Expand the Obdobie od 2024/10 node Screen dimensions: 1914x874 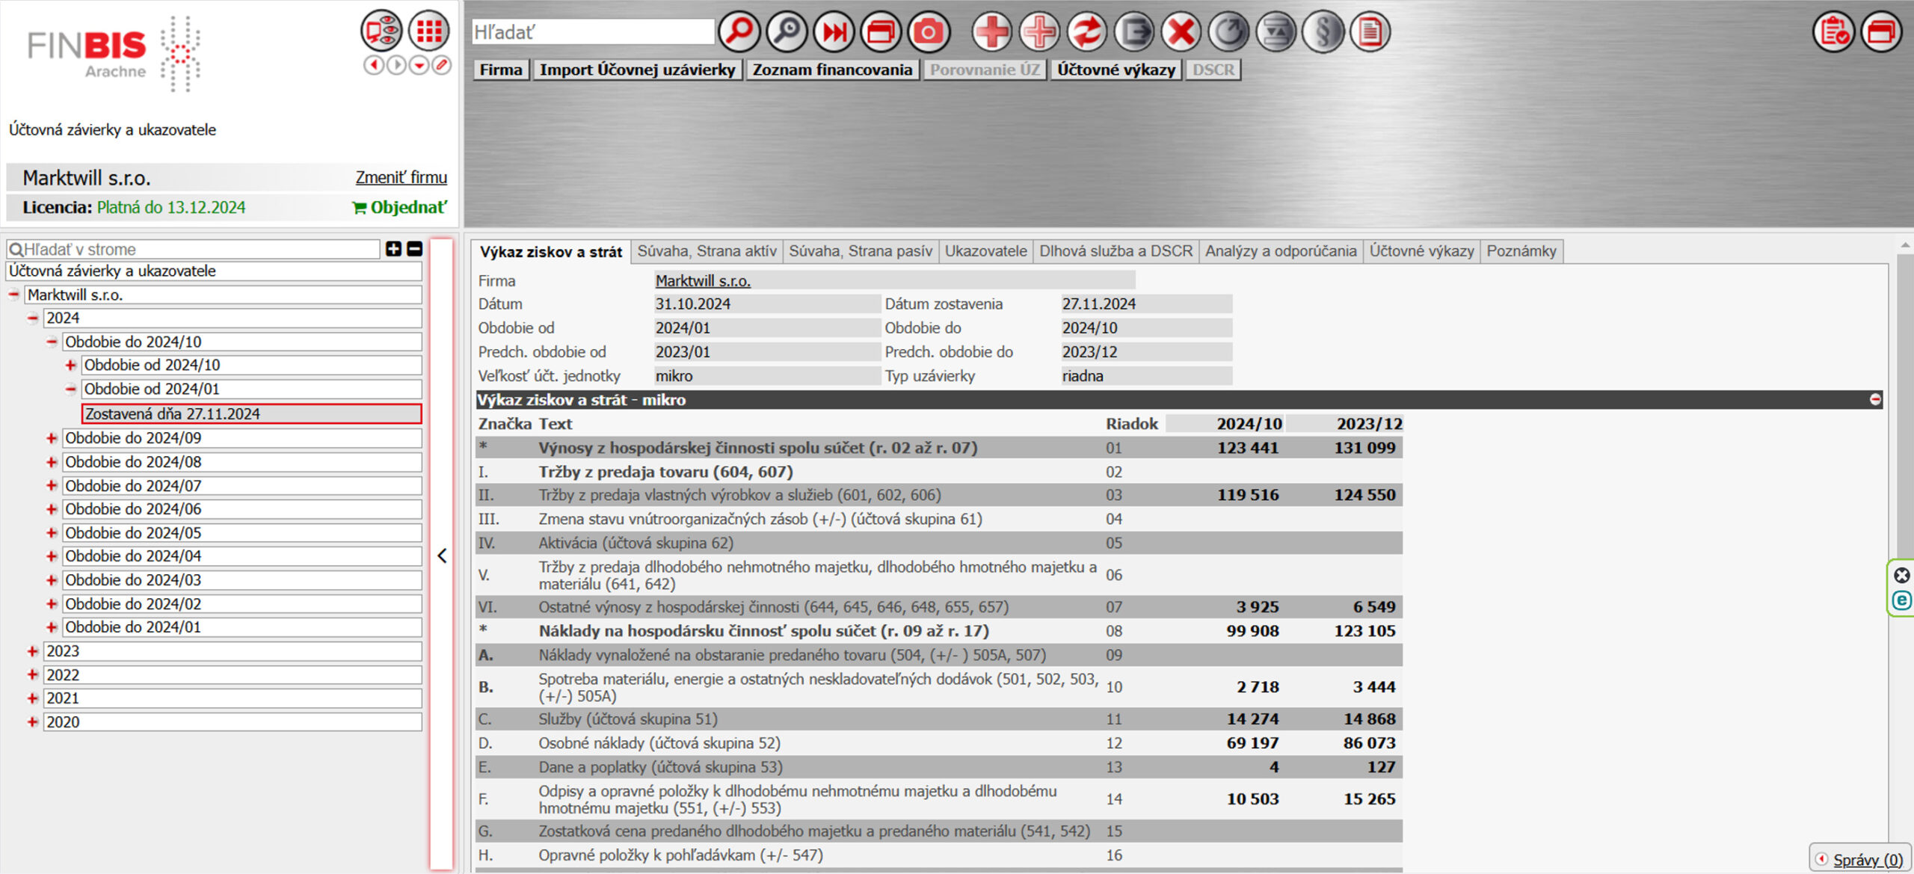click(70, 365)
